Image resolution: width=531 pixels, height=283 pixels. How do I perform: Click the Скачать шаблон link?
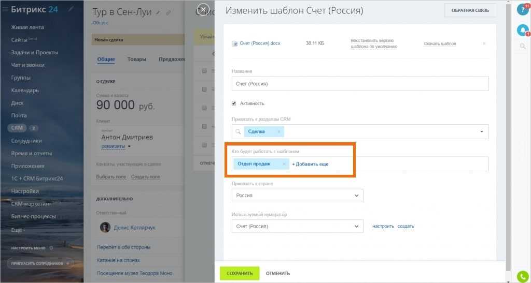(x=440, y=44)
